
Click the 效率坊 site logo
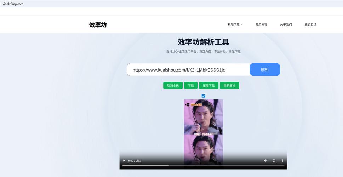point(98,25)
